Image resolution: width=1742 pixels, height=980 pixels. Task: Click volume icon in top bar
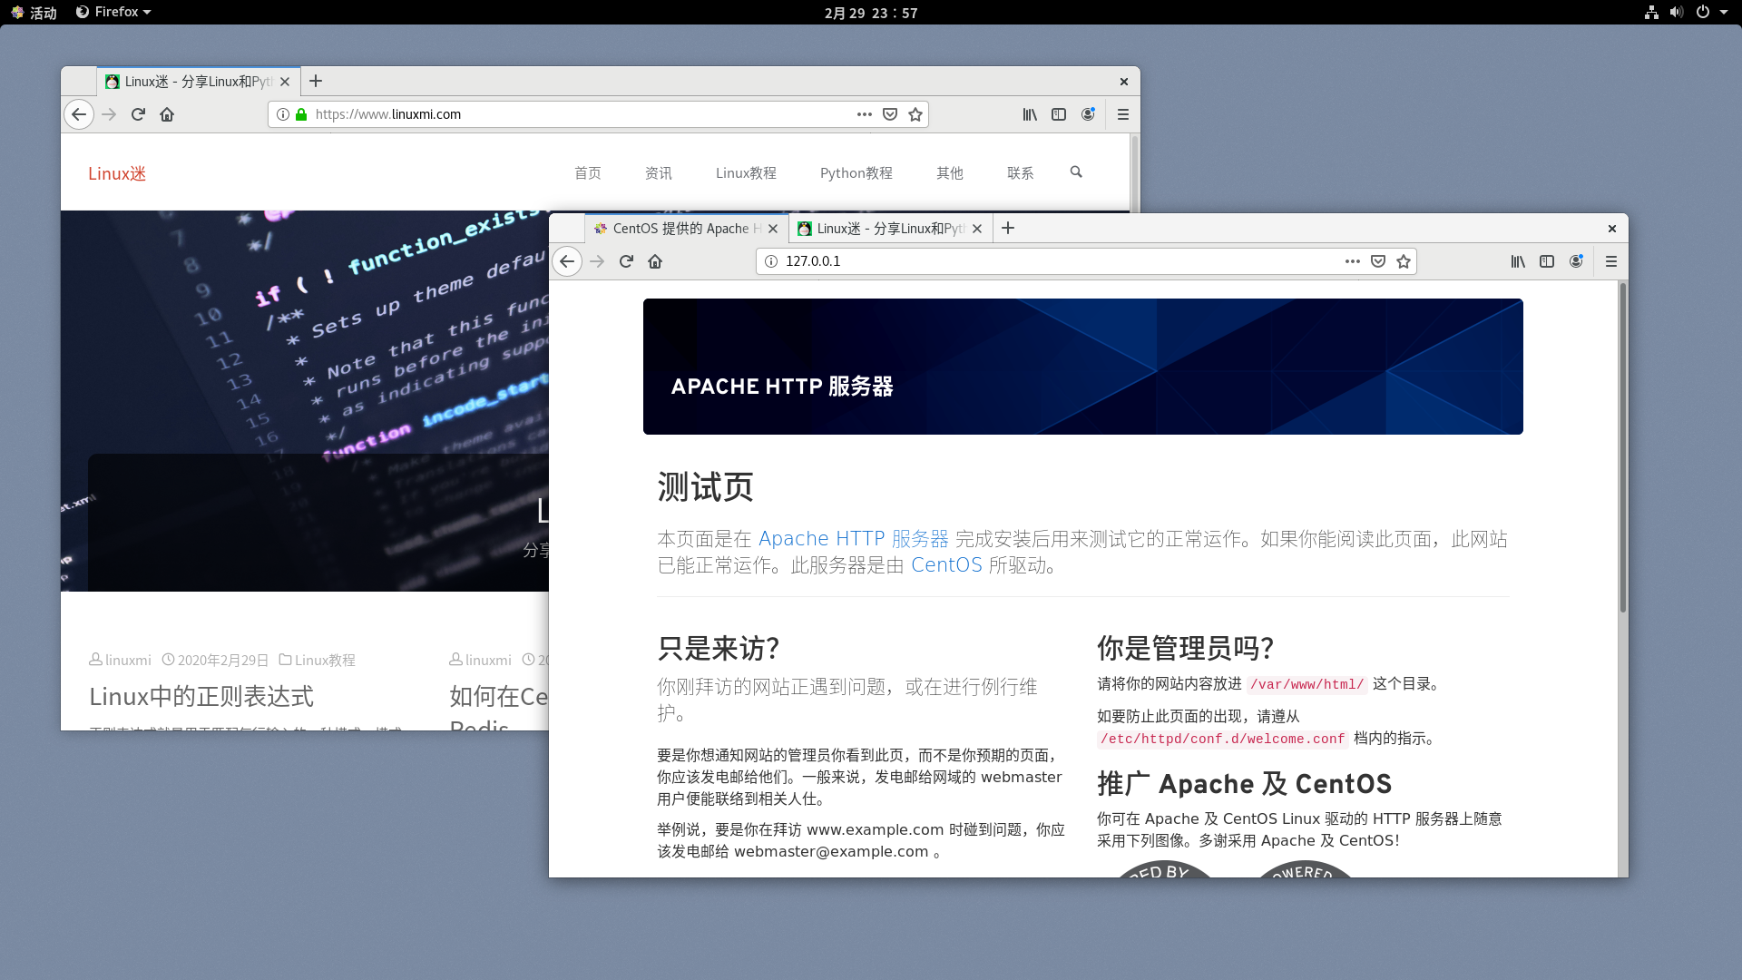tap(1677, 13)
